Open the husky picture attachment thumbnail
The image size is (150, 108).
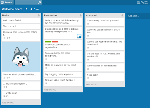[x=21, y=57]
